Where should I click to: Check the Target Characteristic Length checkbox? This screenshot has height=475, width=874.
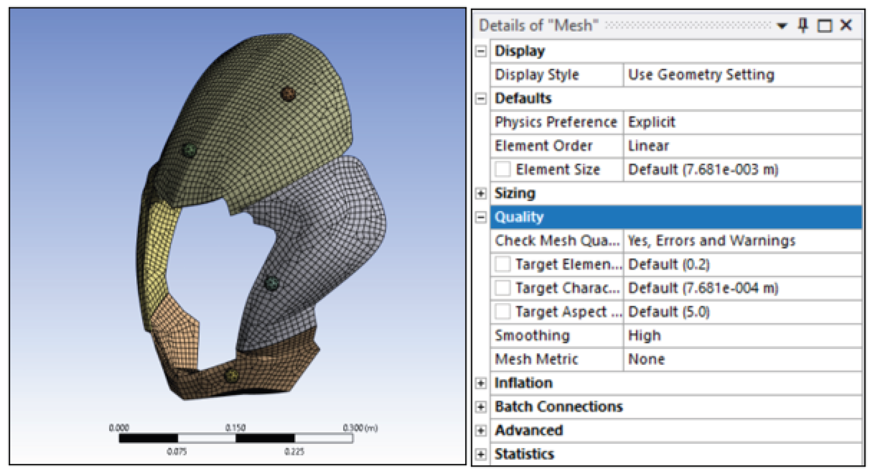point(503,288)
